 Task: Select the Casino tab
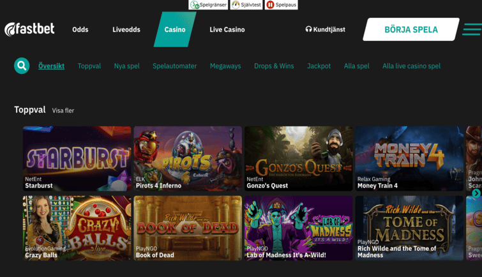point(175,29)
